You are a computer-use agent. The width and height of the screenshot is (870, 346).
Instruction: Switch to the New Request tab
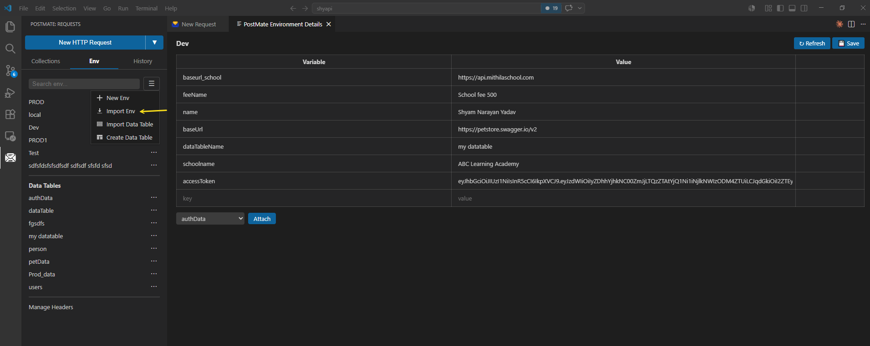coord(198,24)
